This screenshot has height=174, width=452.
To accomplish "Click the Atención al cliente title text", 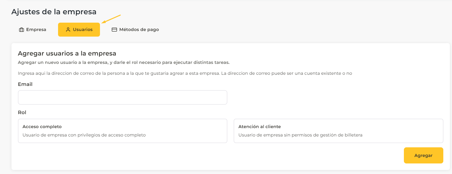I will click(x=260, y=127).
